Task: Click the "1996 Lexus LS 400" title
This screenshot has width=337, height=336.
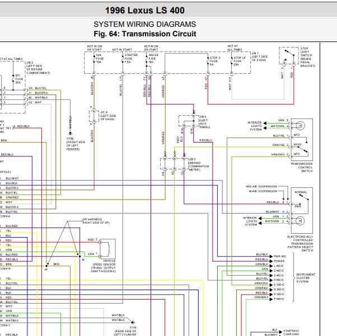Action: pos(144,10)
